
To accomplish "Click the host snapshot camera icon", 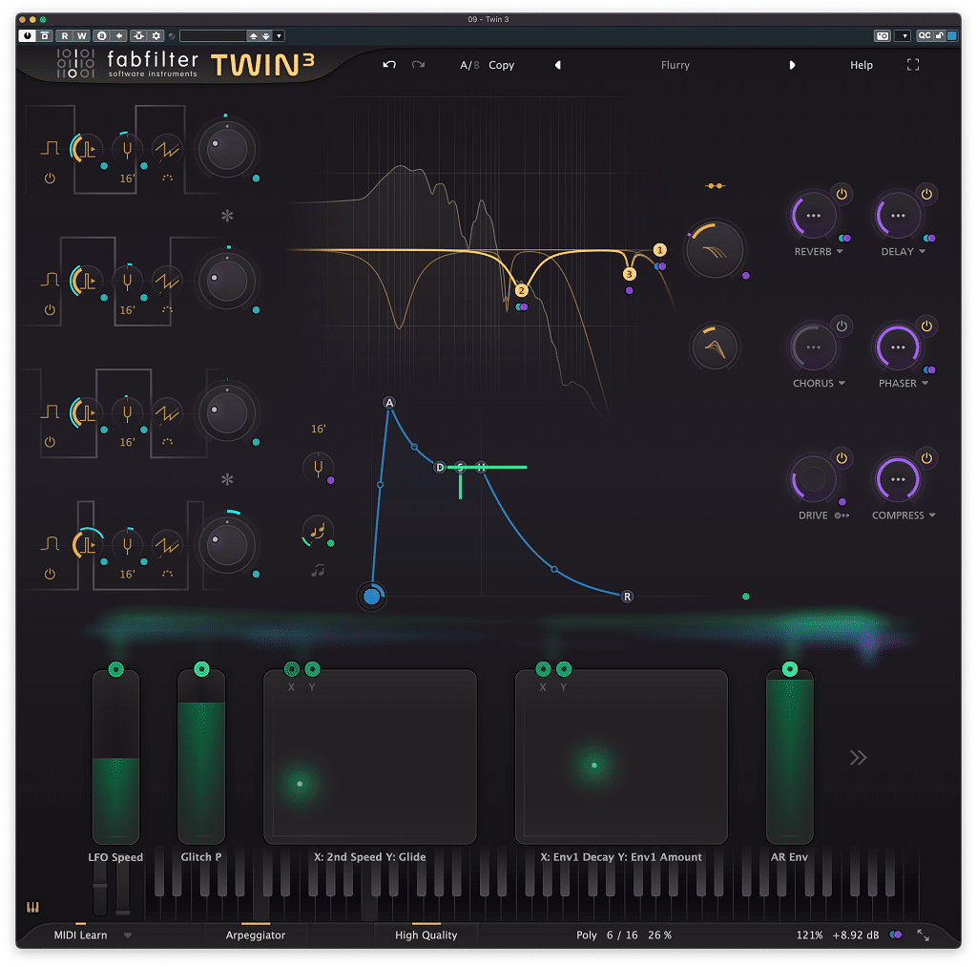I will (x=883, y=36).
